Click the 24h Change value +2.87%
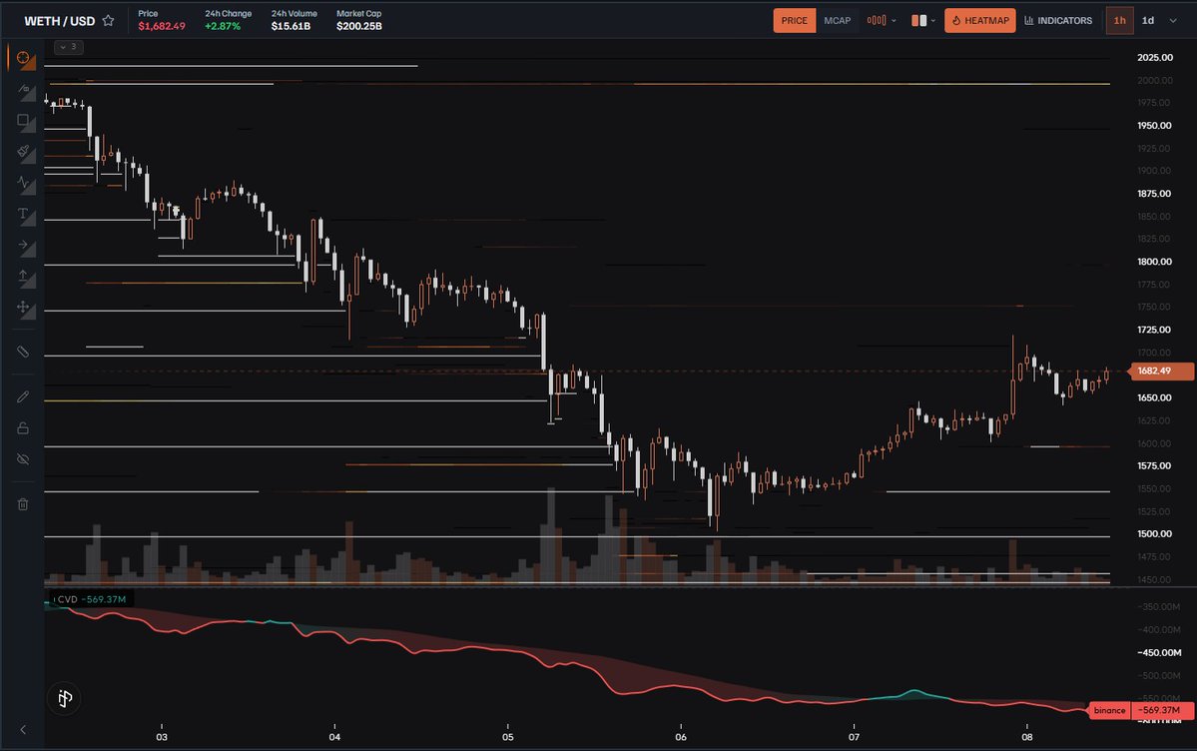The height and width of the screenshot is (751, 1197). coord(223,26)
